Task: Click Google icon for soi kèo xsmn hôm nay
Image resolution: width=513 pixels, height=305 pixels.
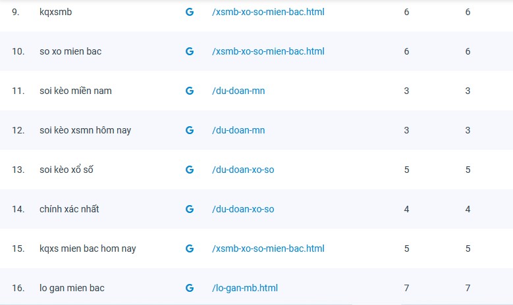Action: (x=190, y=130)
